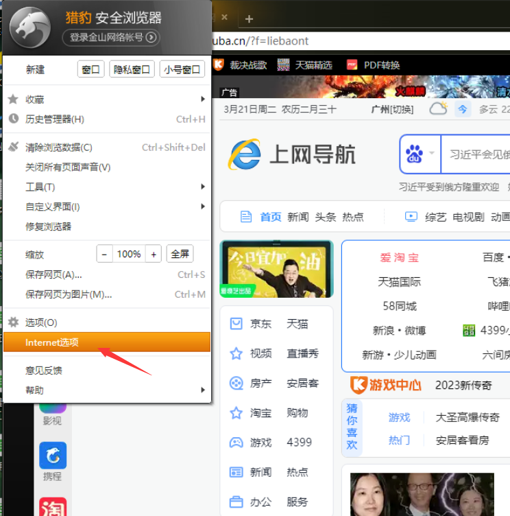Open a new 隐私窗口 private window
The height and width of the screenshot is (516, 510).
pyautogui.click(x=132, y=69)
